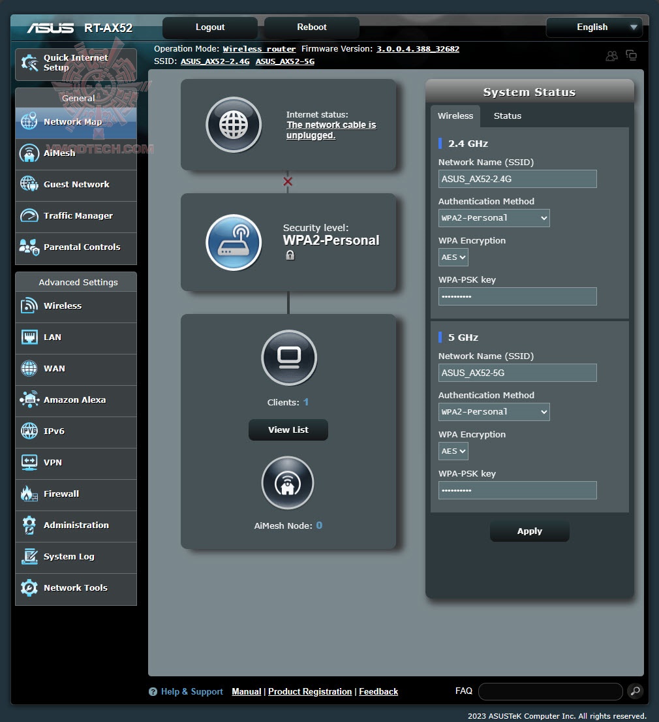Click the Help & Support question mark icon

[x=153, y=691]
